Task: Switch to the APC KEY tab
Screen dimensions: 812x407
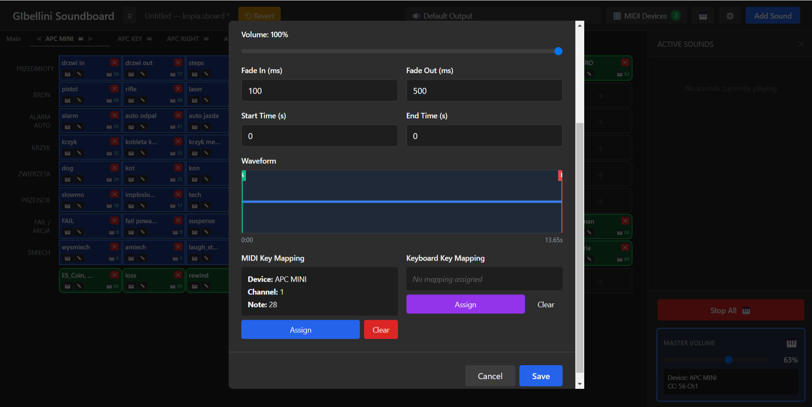Action: click(x=130, y=38)
